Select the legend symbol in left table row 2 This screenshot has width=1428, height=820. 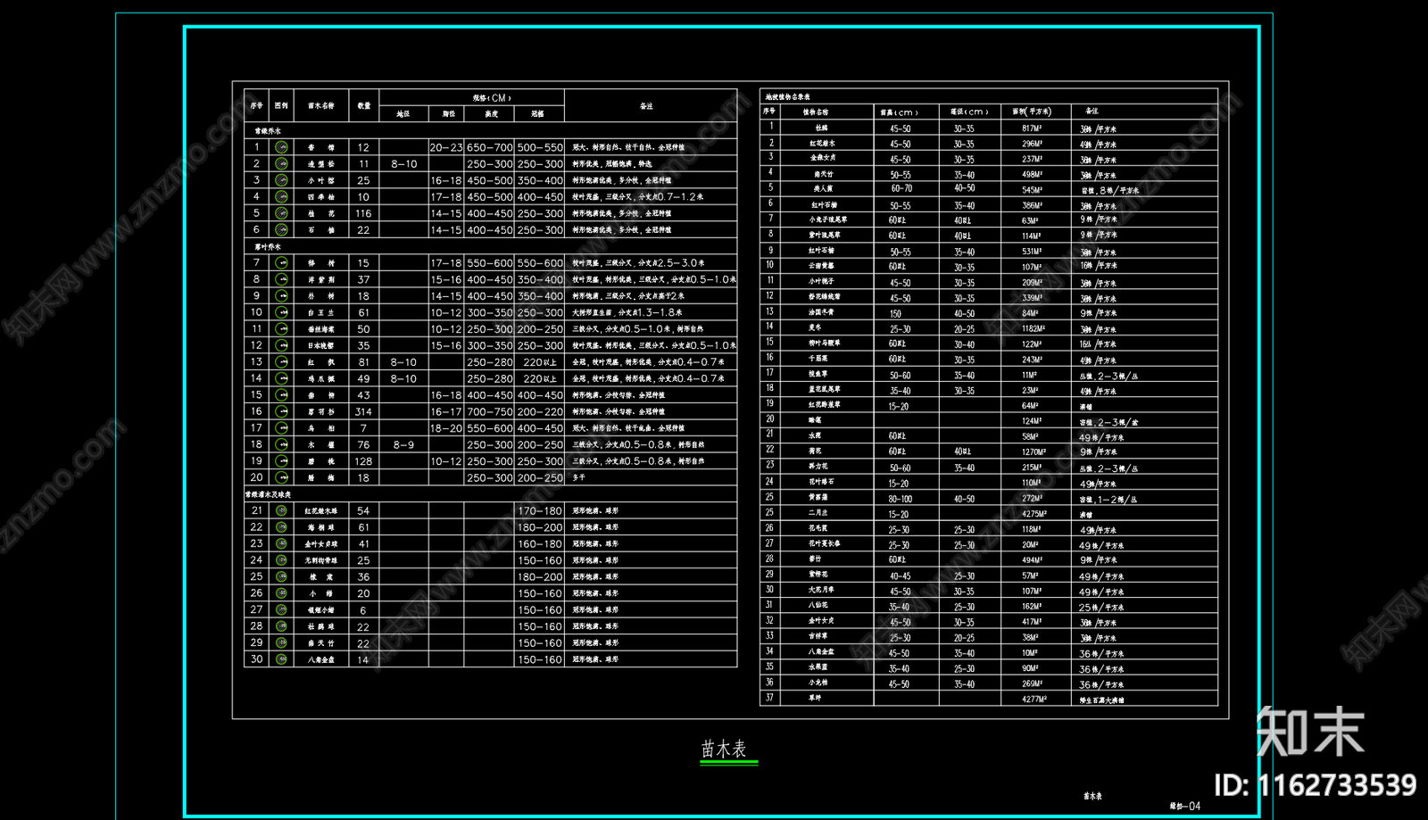(x=281, y=164)
